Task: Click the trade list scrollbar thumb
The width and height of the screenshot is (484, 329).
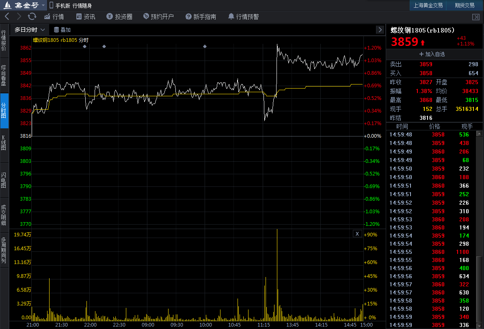Action: [x=480, y=290]
